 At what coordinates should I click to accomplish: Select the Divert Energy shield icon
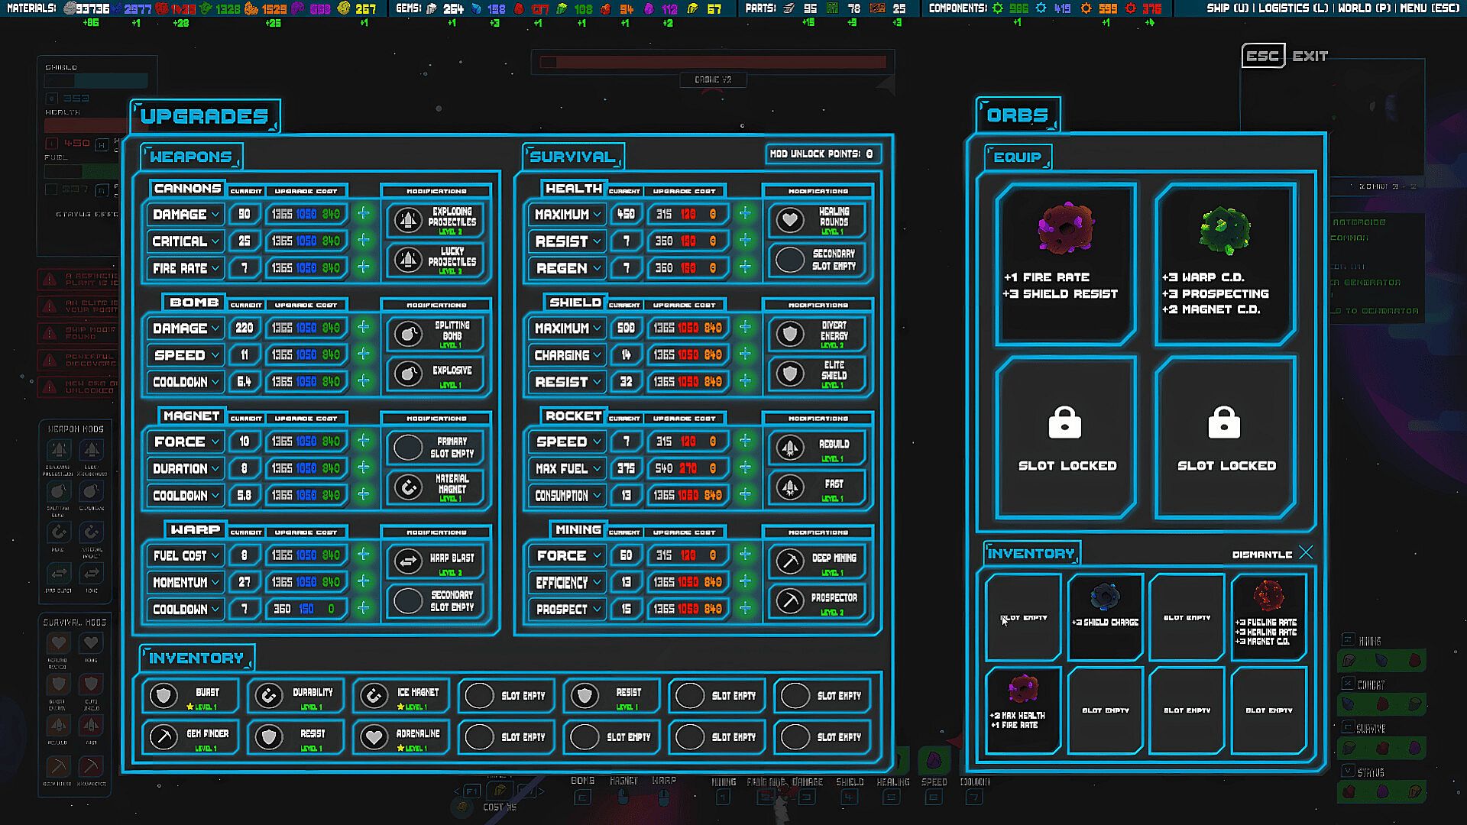790,335
